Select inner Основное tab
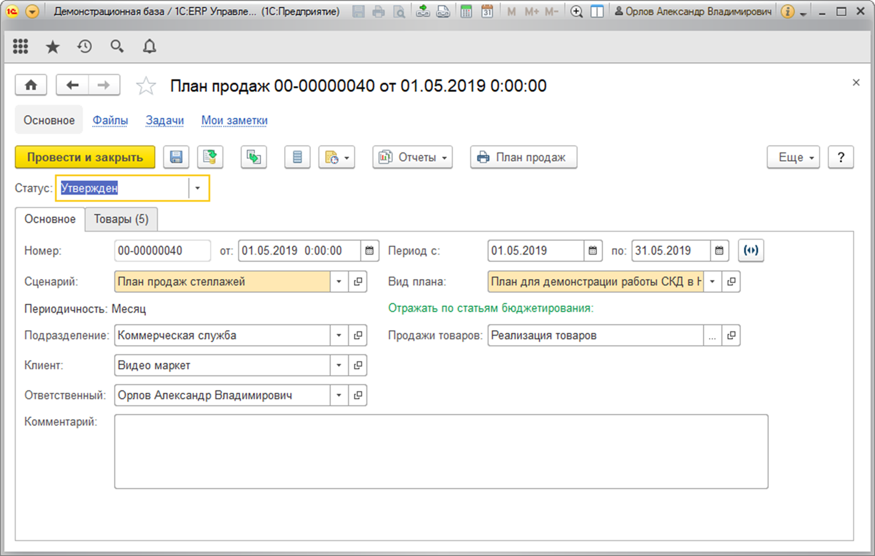 click(50, 219)
